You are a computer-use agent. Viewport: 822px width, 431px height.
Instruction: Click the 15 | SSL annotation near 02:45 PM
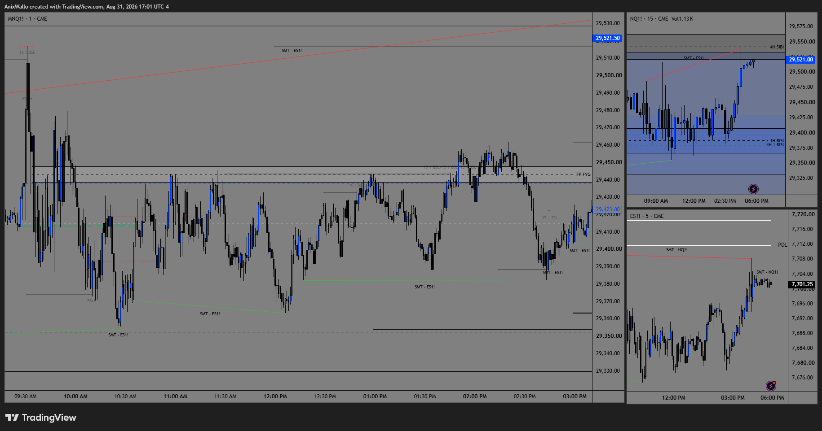(550, 218)
